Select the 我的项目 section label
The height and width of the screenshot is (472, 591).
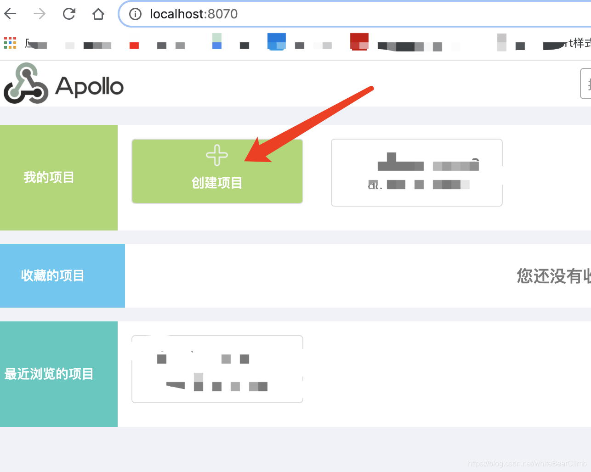tap(49, 177)
